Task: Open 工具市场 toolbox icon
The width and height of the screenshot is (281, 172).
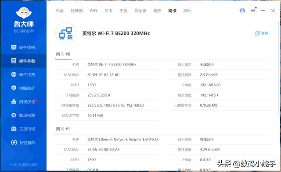Action: pyautogui.click(x=14, y=129)
